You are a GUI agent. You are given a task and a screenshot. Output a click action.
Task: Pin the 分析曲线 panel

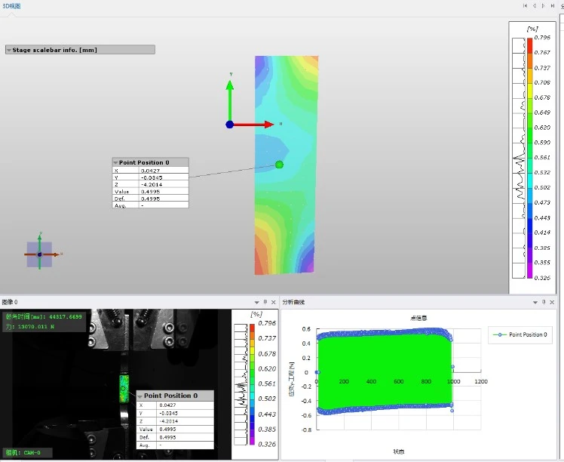coord(544,302)
